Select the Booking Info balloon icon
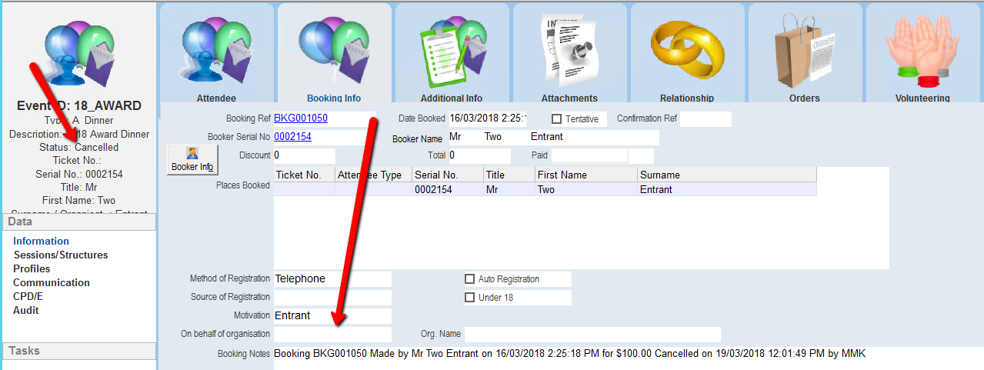984x370 pixels. [x=334, y=49]
